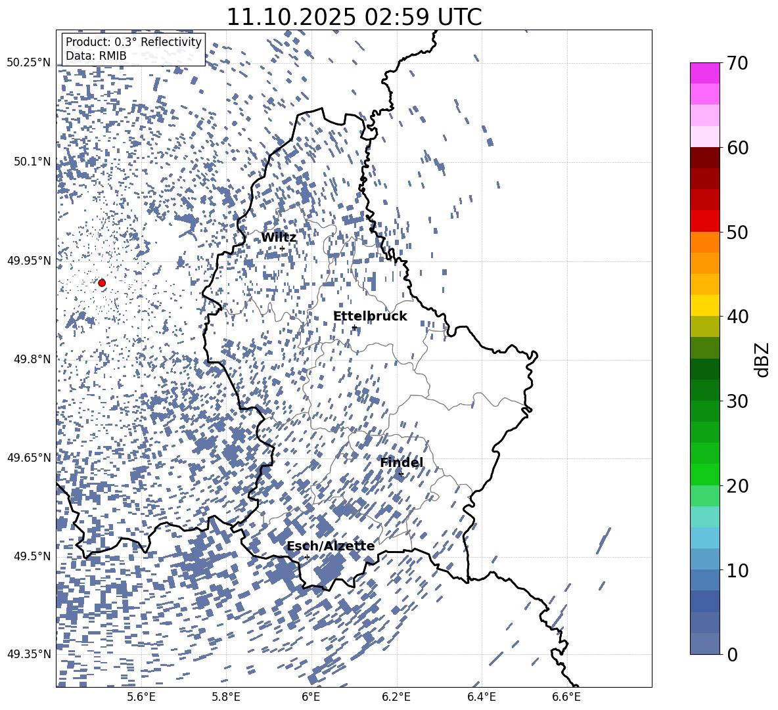Click the 6.2°E longitude label
Image resolution: width=778 pixels, height=710 pixels.
point(396,697)
